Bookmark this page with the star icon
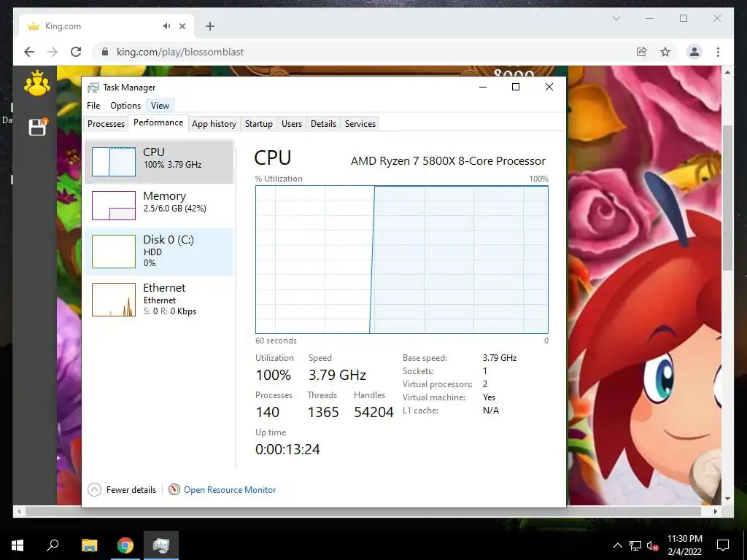Viewport: 747px width, 560px height. tap(665, 52)
